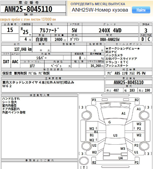The width and height of the screenshot is (153, 169).
Task: Click "ABS" in the equipment row
Action: 117,73
